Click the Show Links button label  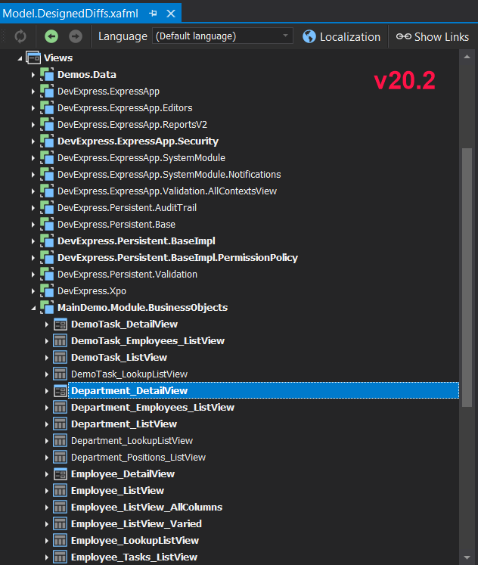pos(442,37)
